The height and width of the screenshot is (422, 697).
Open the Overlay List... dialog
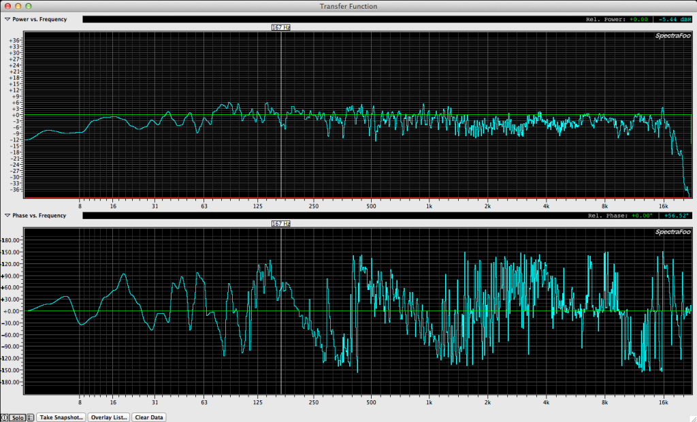point(109,417)
